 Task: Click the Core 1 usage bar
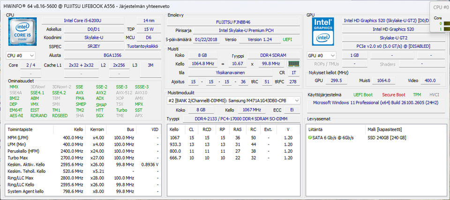pos(446,29)
